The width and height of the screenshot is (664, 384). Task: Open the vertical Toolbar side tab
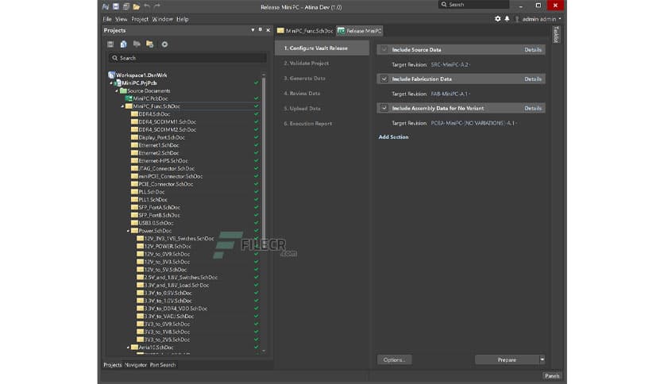(x=557, y=34)
